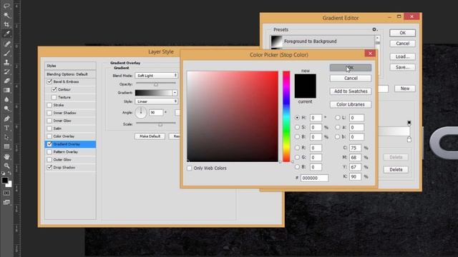
Task: Click the gradient opacity stop above the bar
Action: point(409,124)
